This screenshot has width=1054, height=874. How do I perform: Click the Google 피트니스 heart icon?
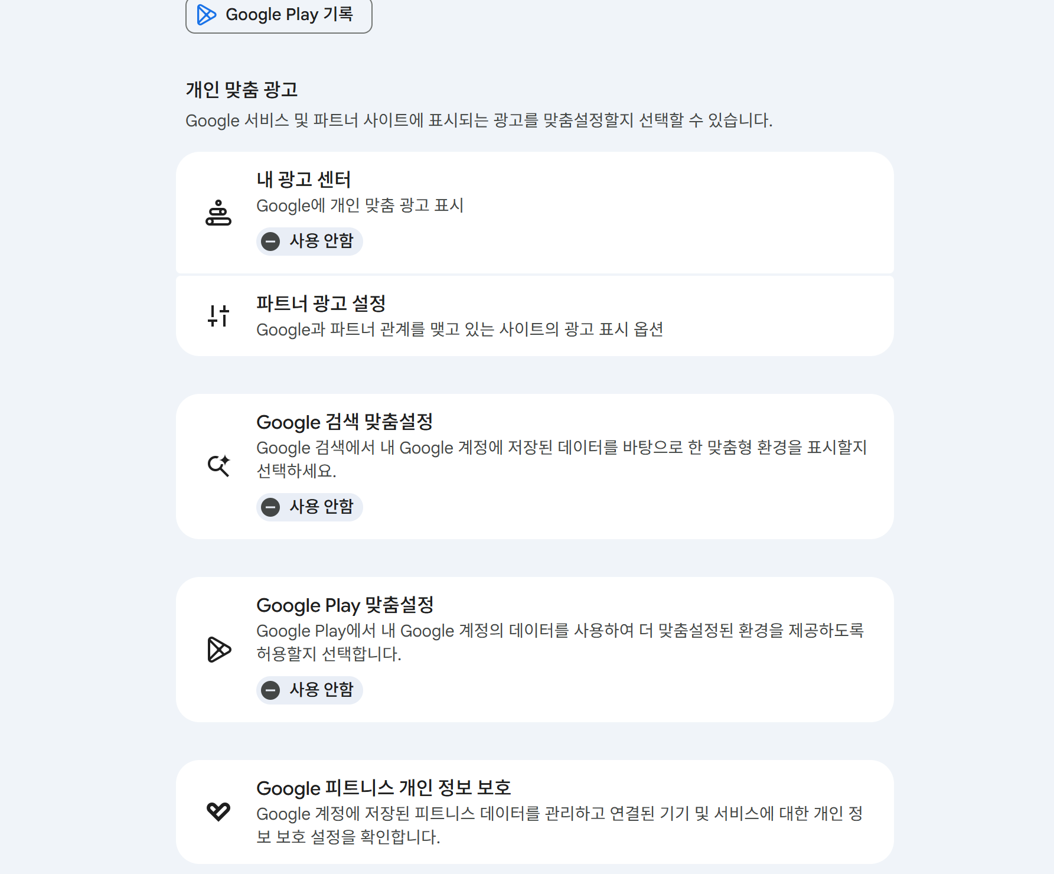[x=218, y=811]
